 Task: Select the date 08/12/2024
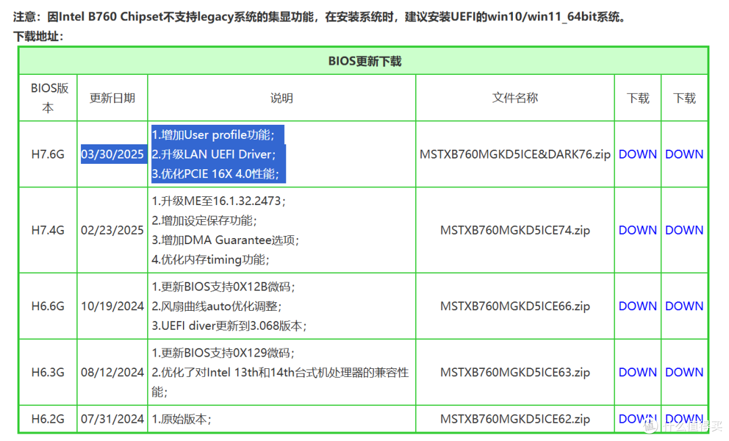point(113,372)
